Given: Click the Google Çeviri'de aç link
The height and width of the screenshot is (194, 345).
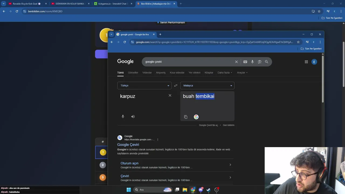Looking at the screenshot, I should (x=208, y=125).
